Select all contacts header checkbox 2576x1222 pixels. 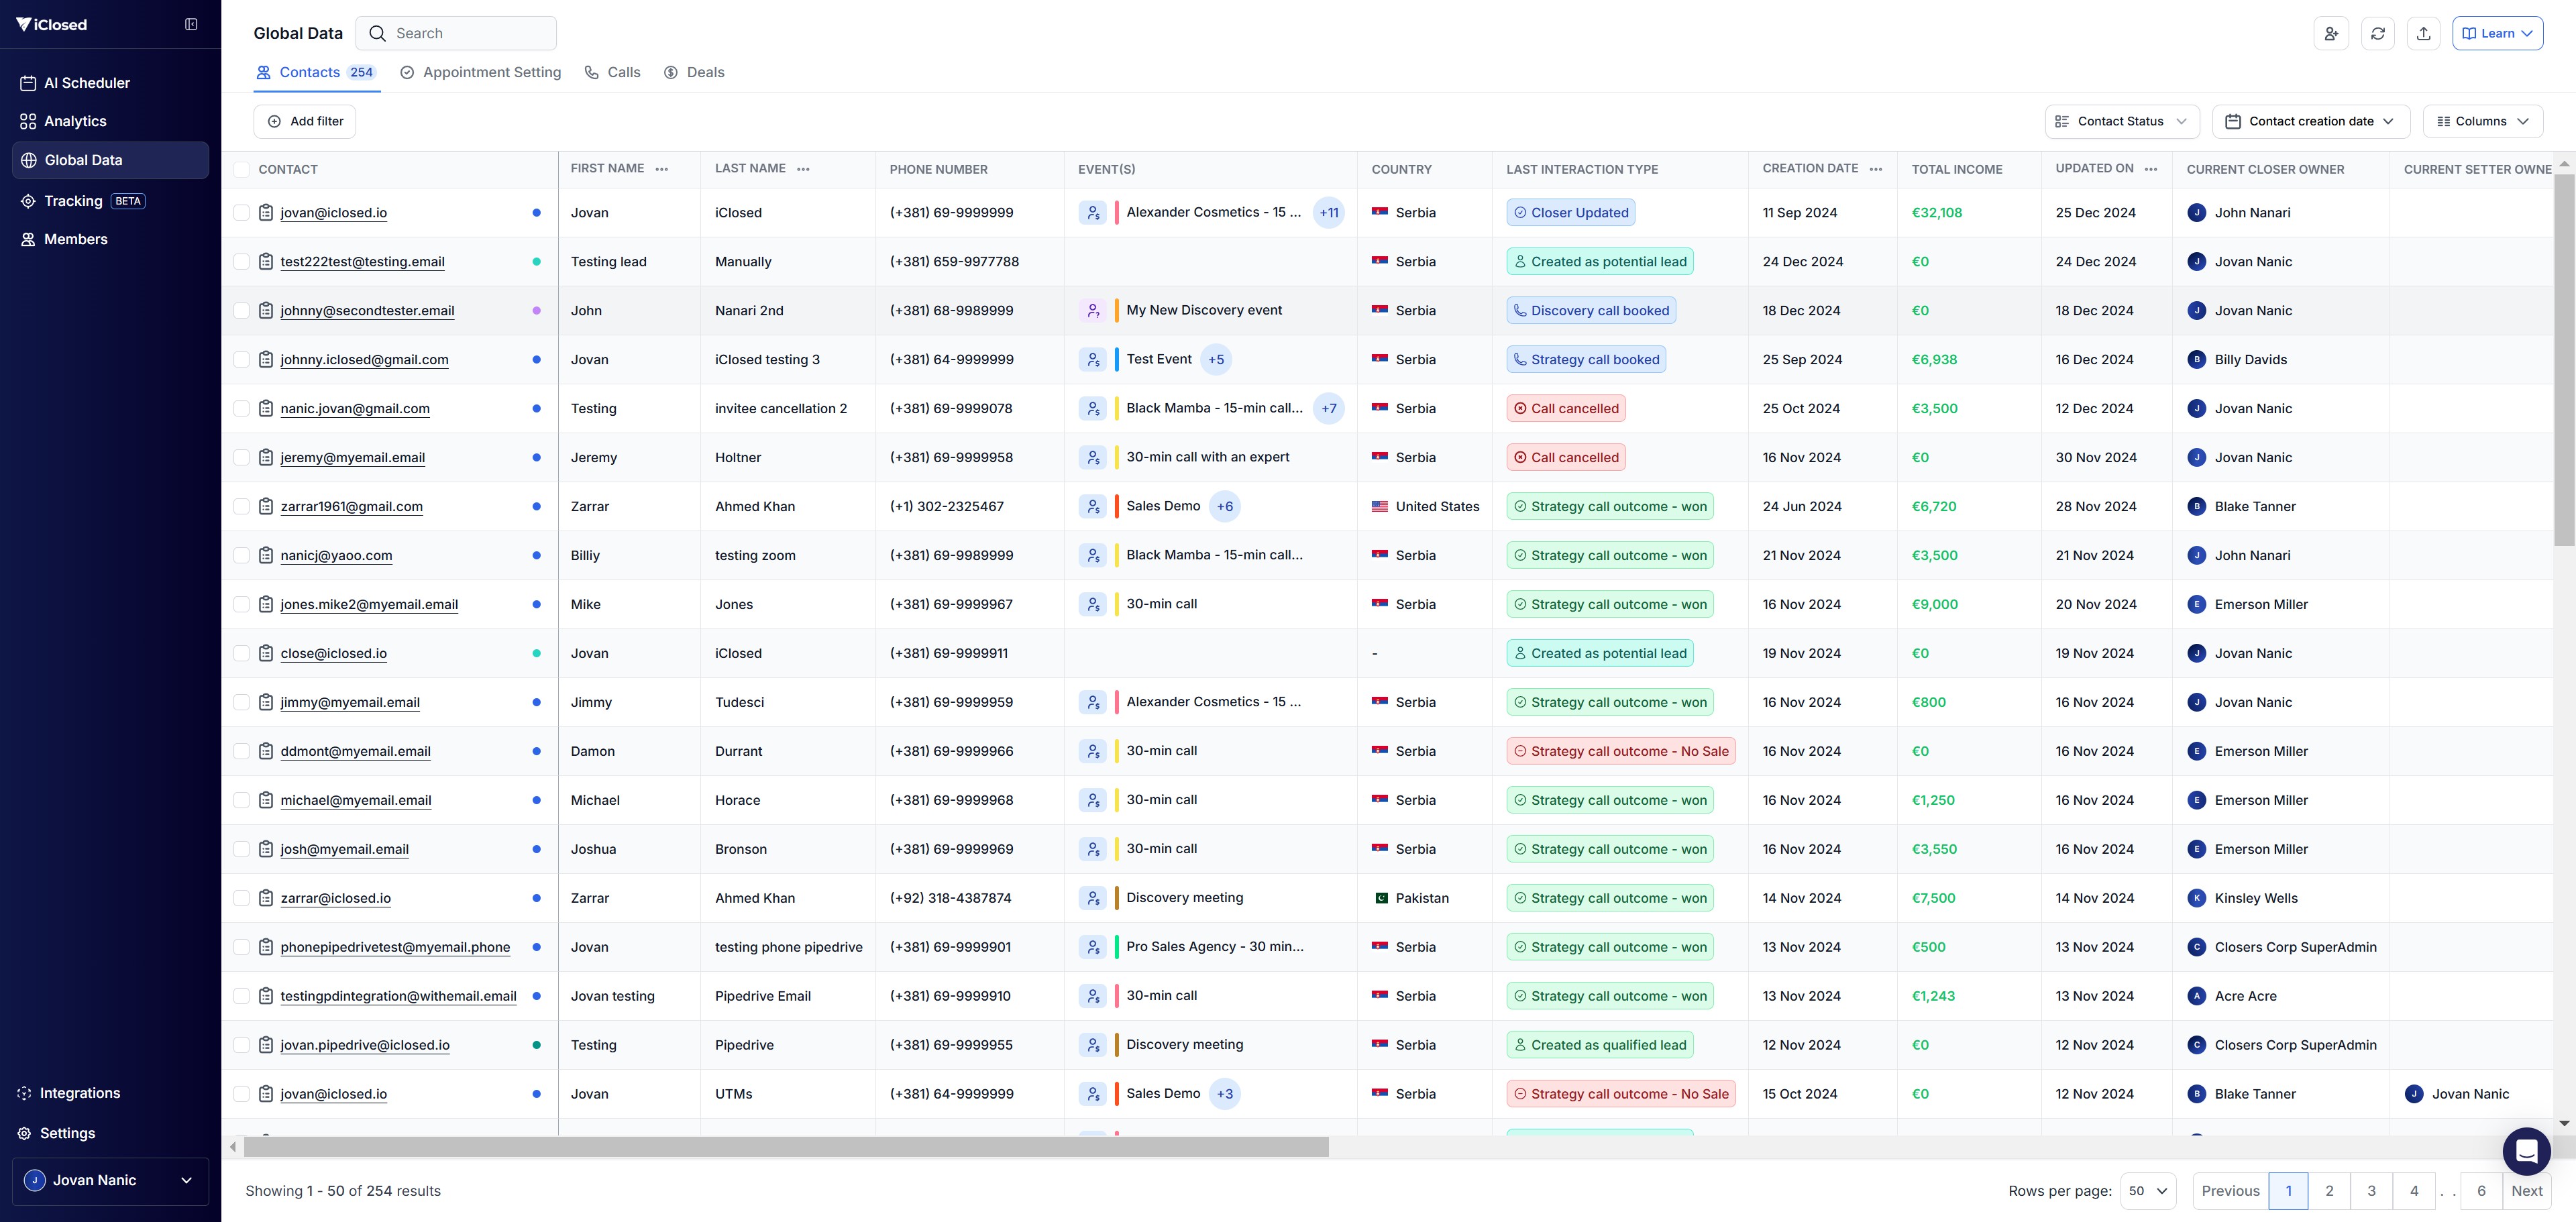[x=241, y=169]
